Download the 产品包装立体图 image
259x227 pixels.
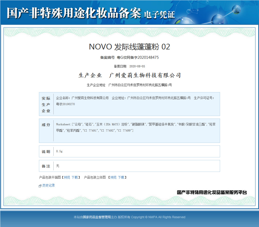[121, 177]
